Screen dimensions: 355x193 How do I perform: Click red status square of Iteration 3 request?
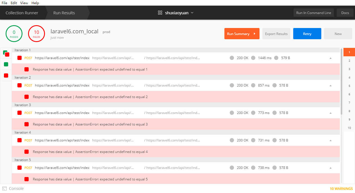[x=20, y=113]
